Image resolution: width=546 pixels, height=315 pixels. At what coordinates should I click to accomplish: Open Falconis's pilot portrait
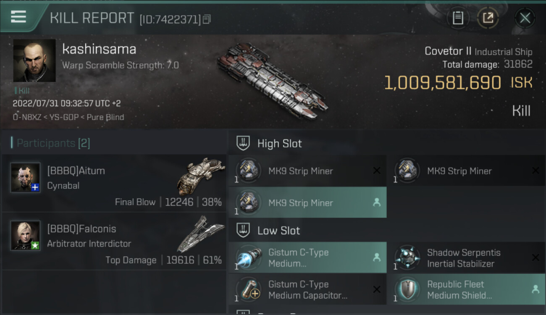point(25,235)
